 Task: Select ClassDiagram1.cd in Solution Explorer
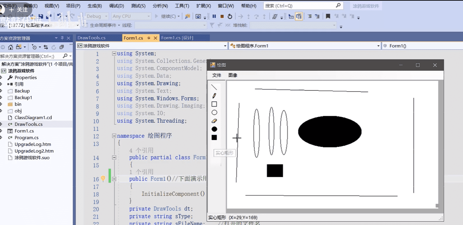pos(33,117)
